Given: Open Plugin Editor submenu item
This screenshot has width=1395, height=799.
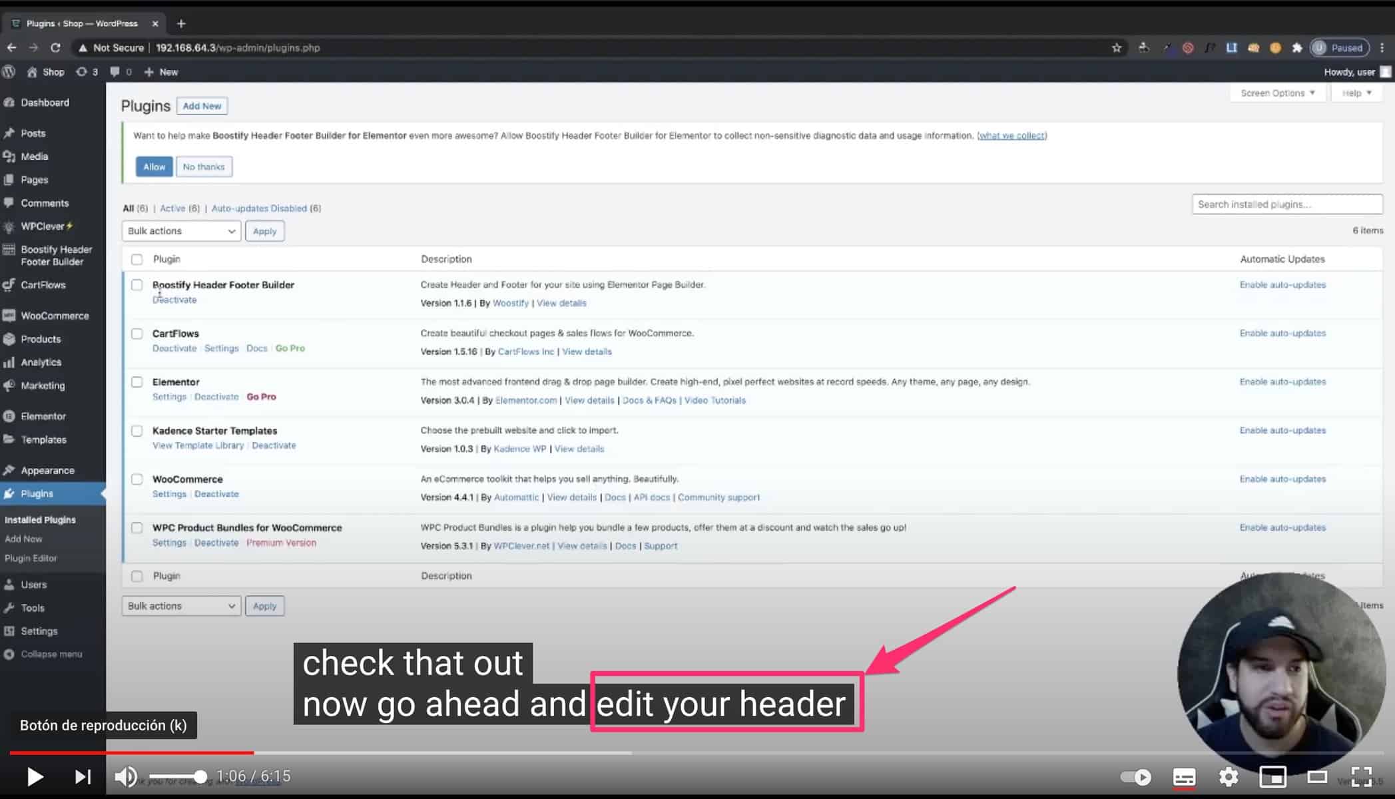Looking at the screenshot, I should [31, 558].
